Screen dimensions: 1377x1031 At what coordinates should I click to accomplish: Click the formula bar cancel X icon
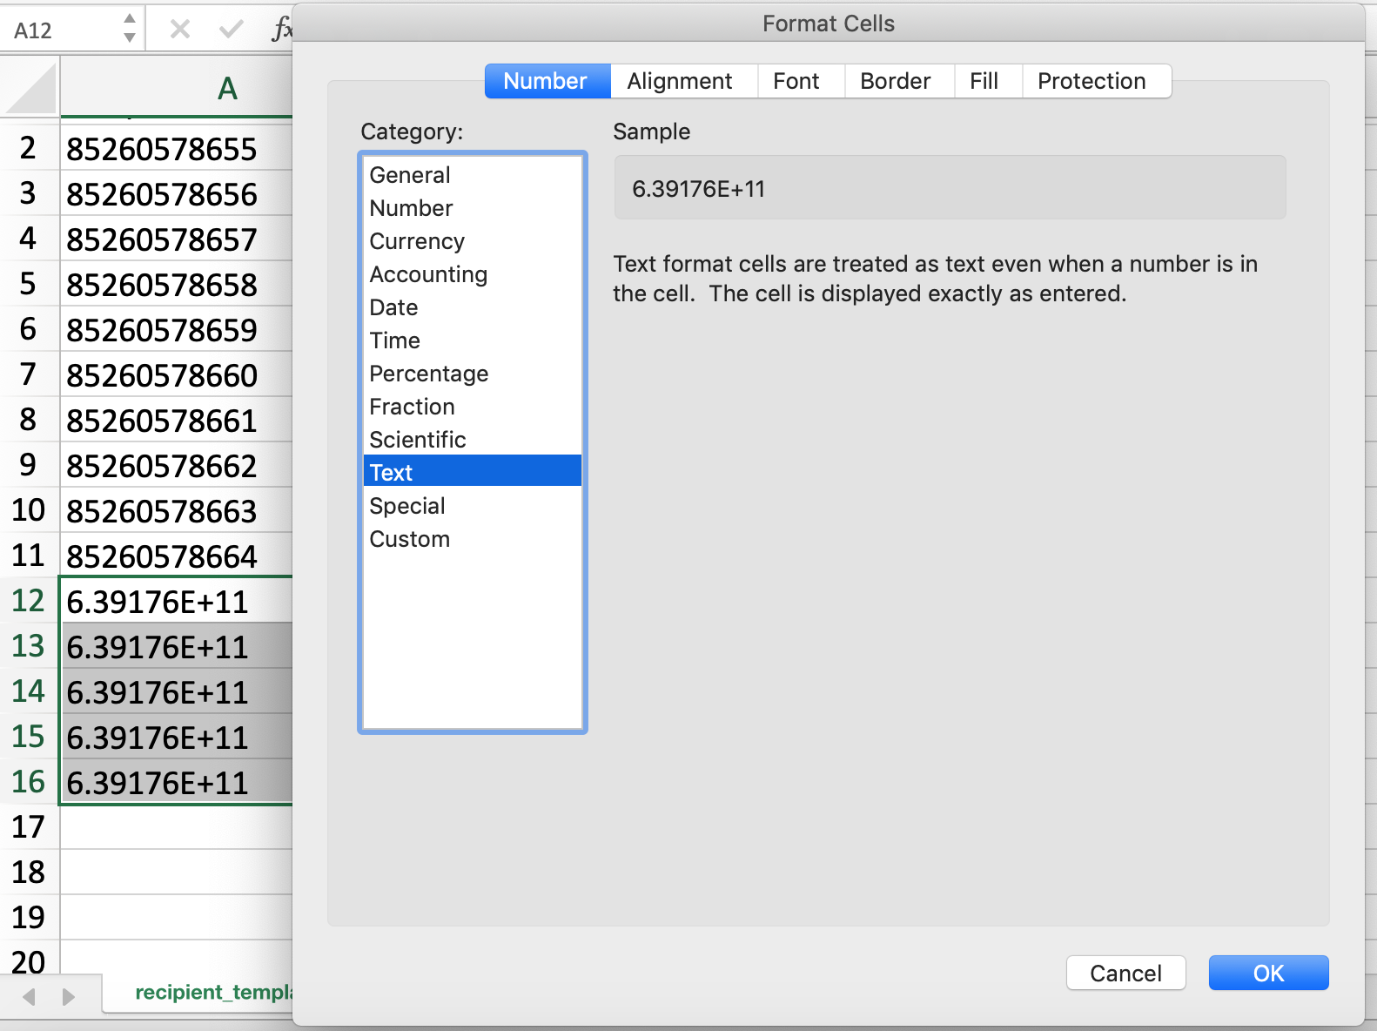click(180, 30)
